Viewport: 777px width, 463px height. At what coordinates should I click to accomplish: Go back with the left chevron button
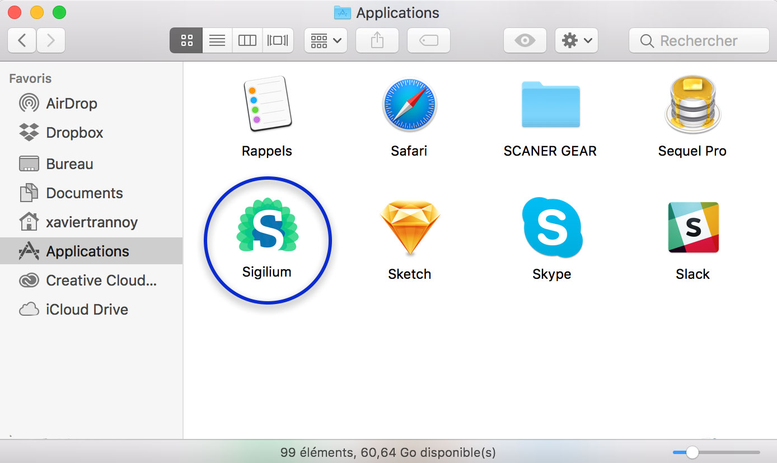click(22, 40)
